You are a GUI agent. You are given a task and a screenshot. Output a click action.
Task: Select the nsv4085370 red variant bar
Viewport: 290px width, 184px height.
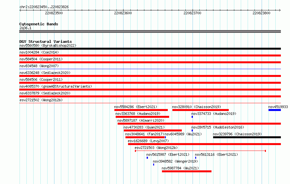pyautogui.click(x=150, y=90)
